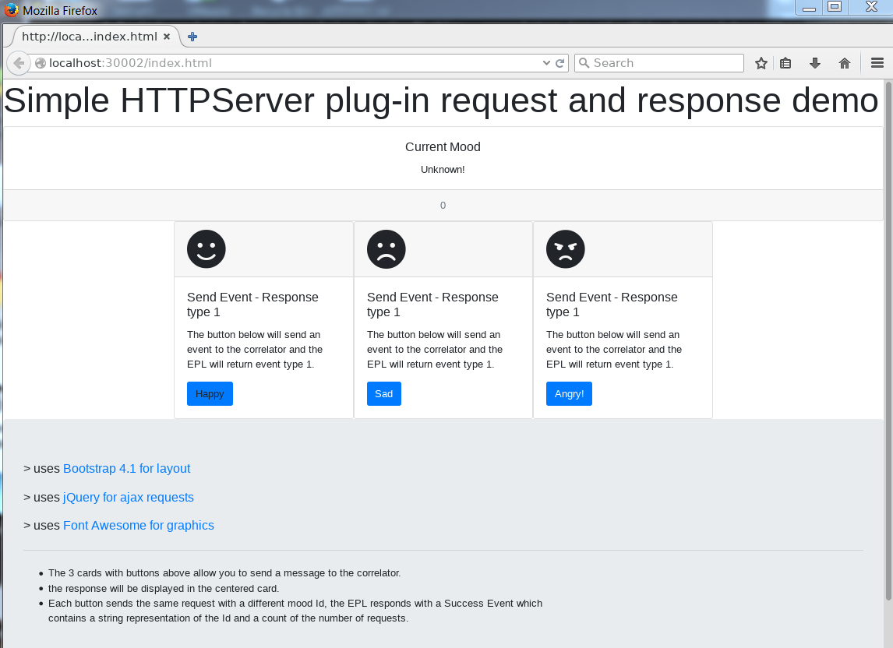Reload the page with the refresh icon
Screen dimensions: 893x648
click(559, 63)
